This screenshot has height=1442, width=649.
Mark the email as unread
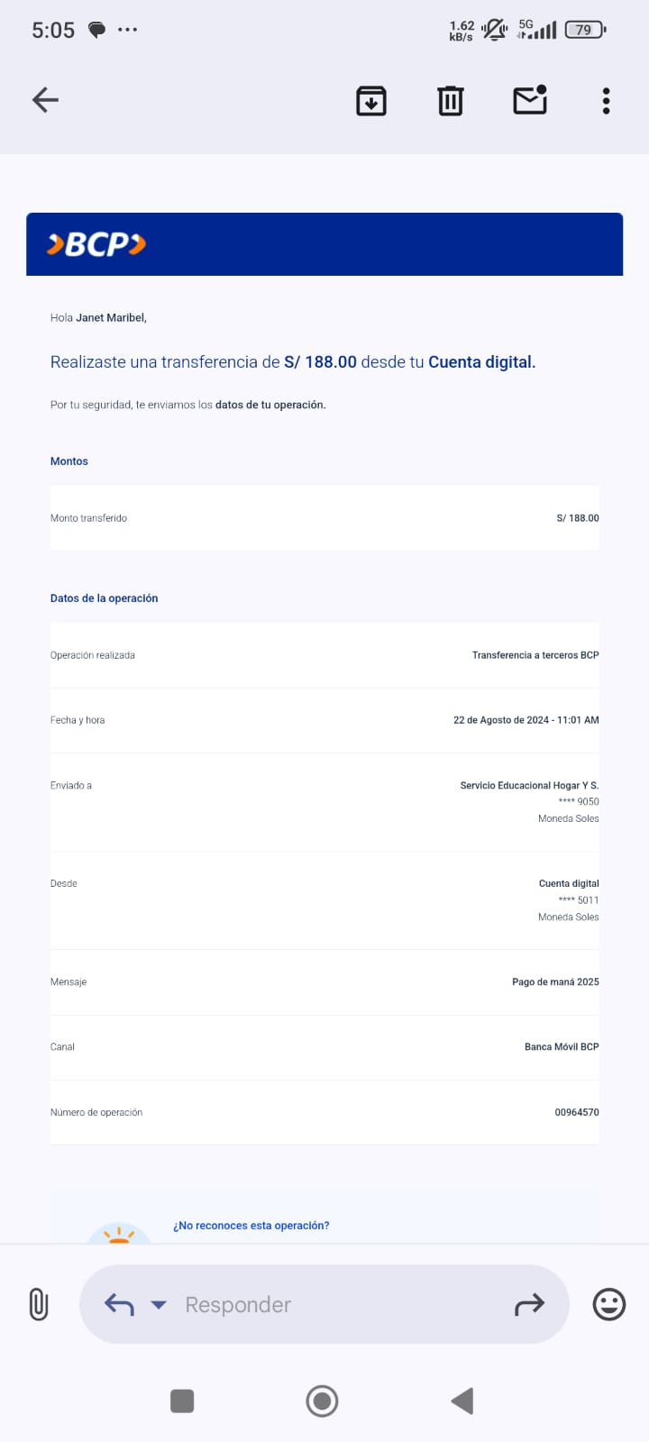click(530, 100)
